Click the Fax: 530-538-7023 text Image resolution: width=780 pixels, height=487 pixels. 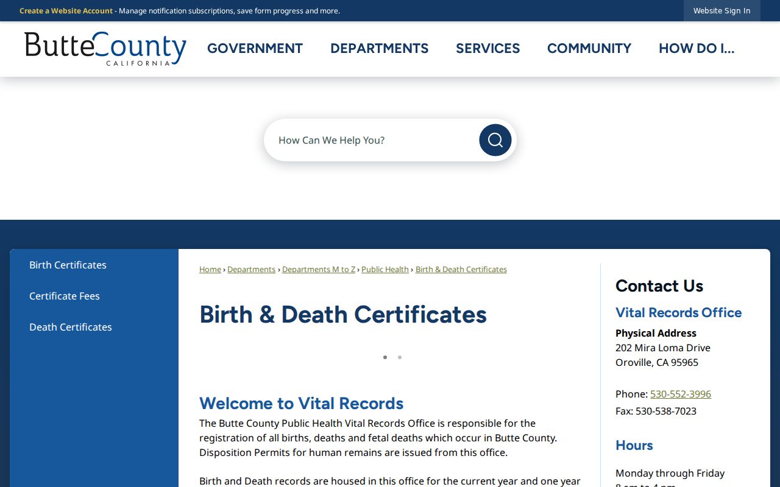tap(656, 411)
